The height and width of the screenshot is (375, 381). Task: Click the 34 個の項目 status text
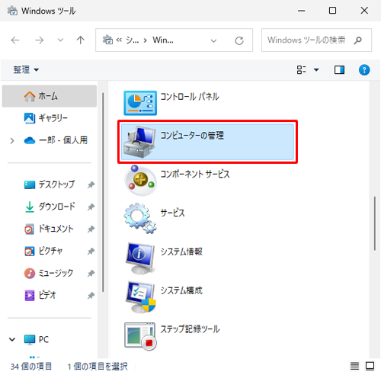point(31,367)
